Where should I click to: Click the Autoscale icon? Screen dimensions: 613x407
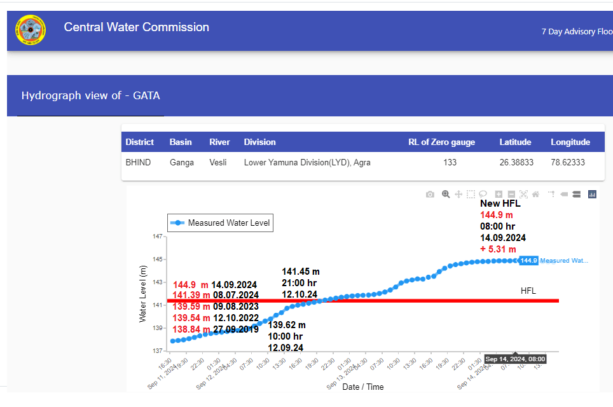pos(524,194)
